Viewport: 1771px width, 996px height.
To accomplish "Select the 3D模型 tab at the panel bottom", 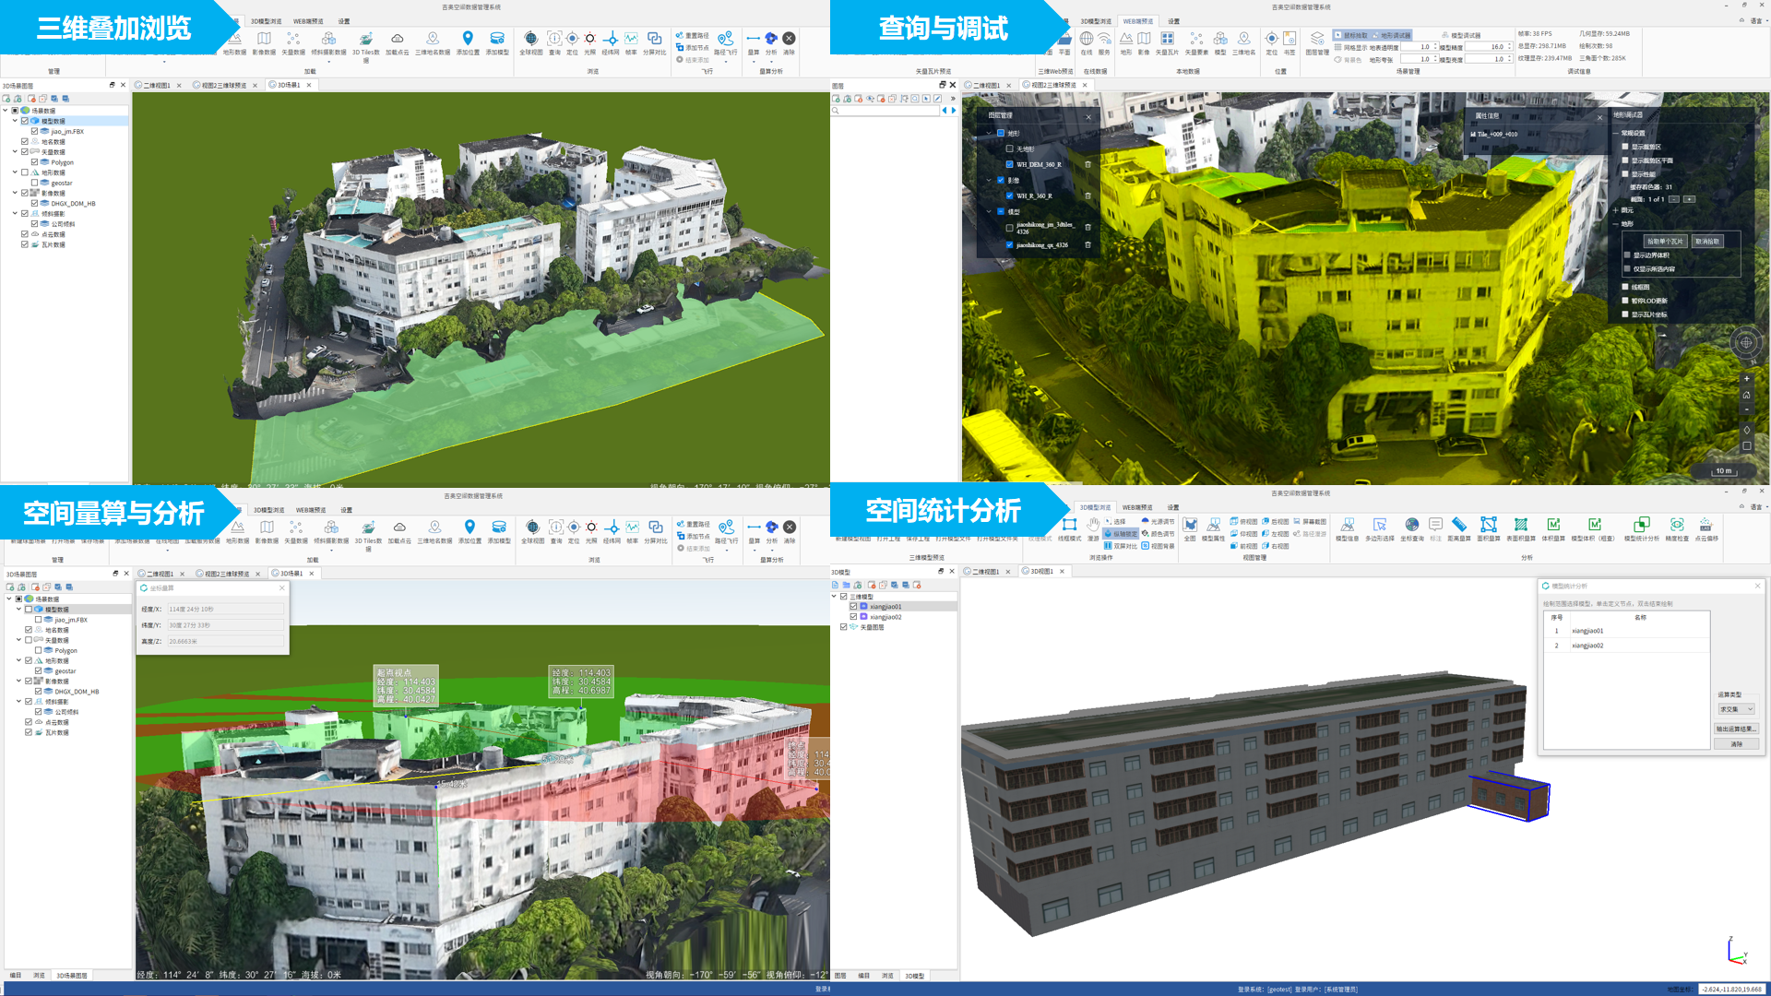I will tap(914, 976).
